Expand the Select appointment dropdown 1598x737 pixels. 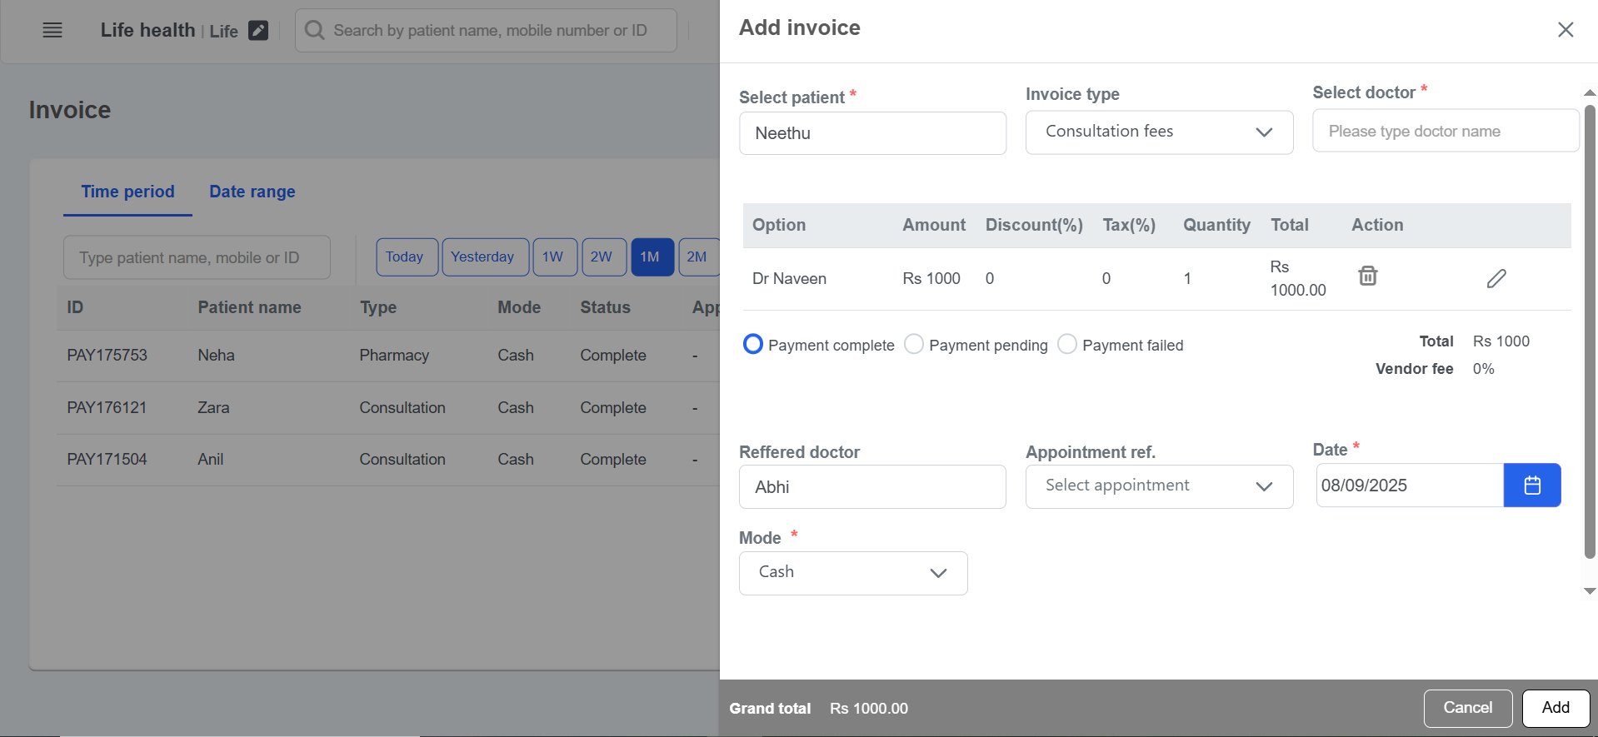[1159, 486]
